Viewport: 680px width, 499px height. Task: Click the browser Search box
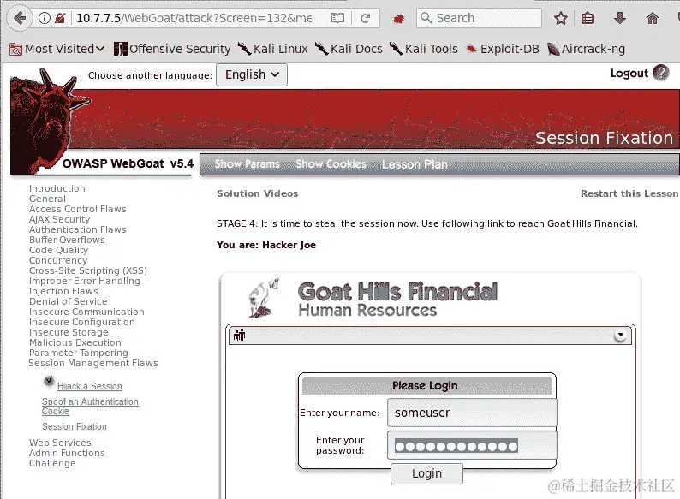click(479, 18)
